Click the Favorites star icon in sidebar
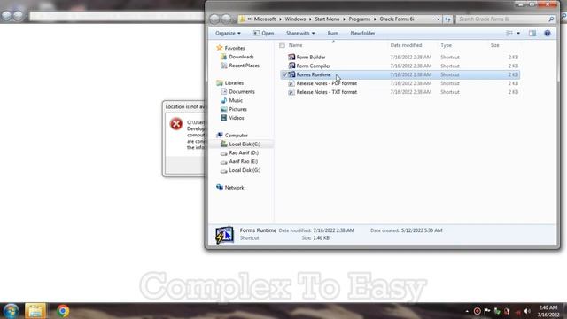This screenshot has height=319, width=567. (220, 48)
